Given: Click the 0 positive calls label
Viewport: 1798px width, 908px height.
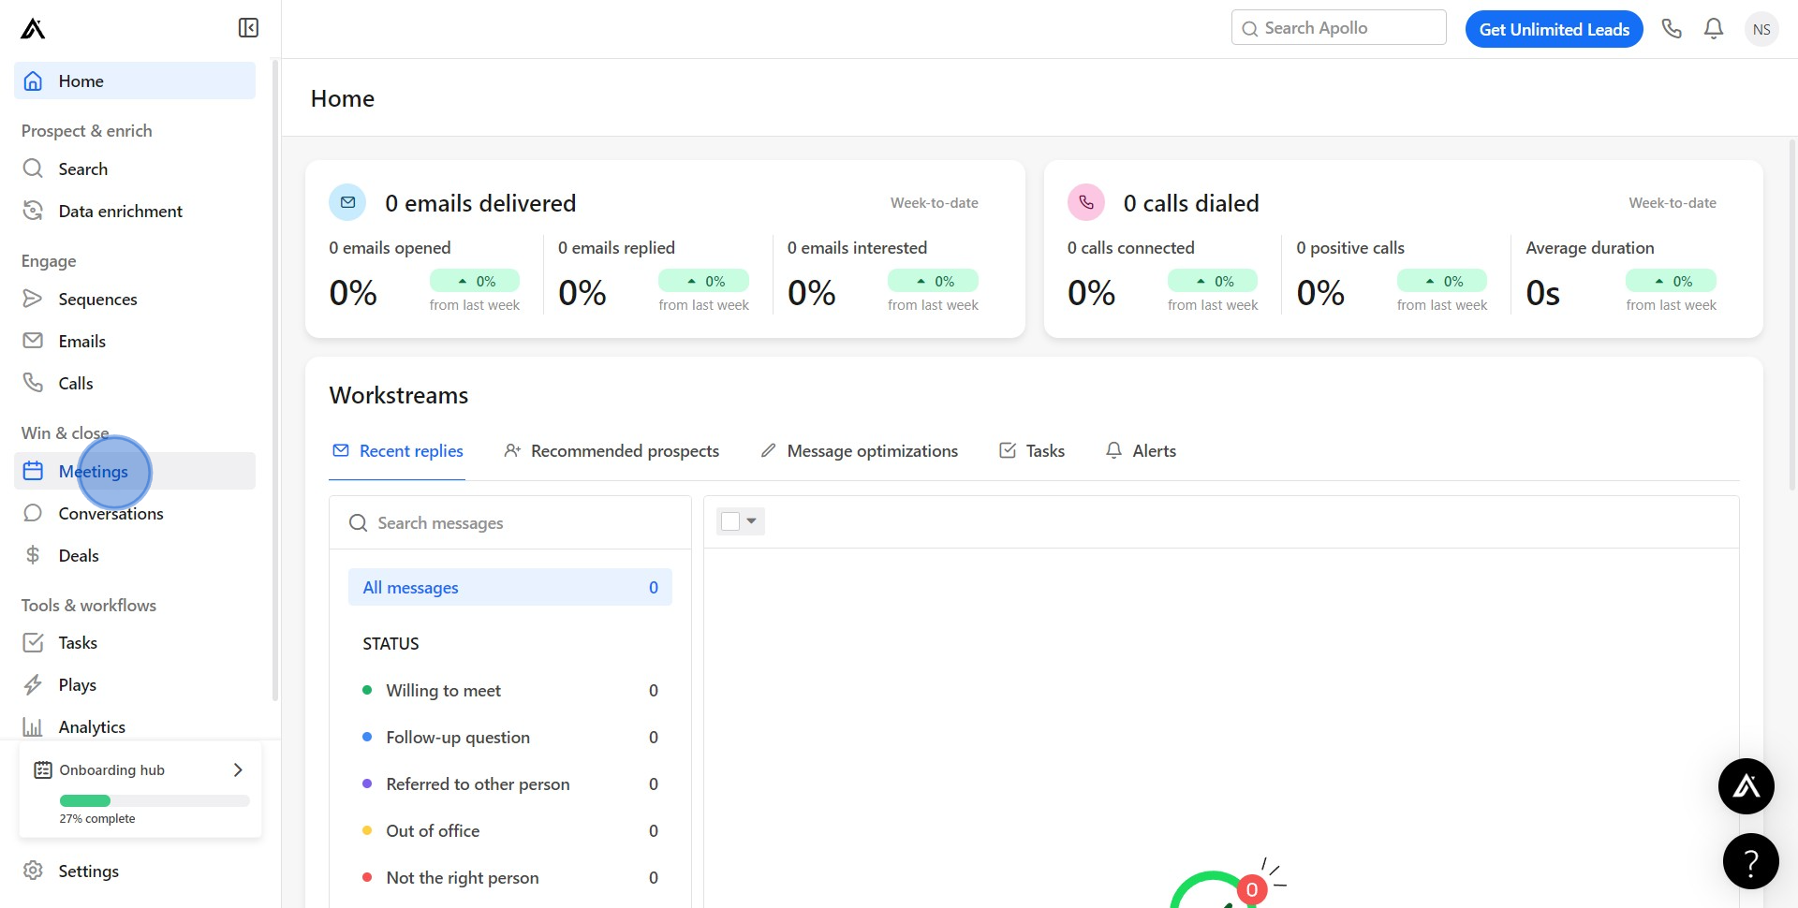Looking at the screenshot, I should point(1350,247).
